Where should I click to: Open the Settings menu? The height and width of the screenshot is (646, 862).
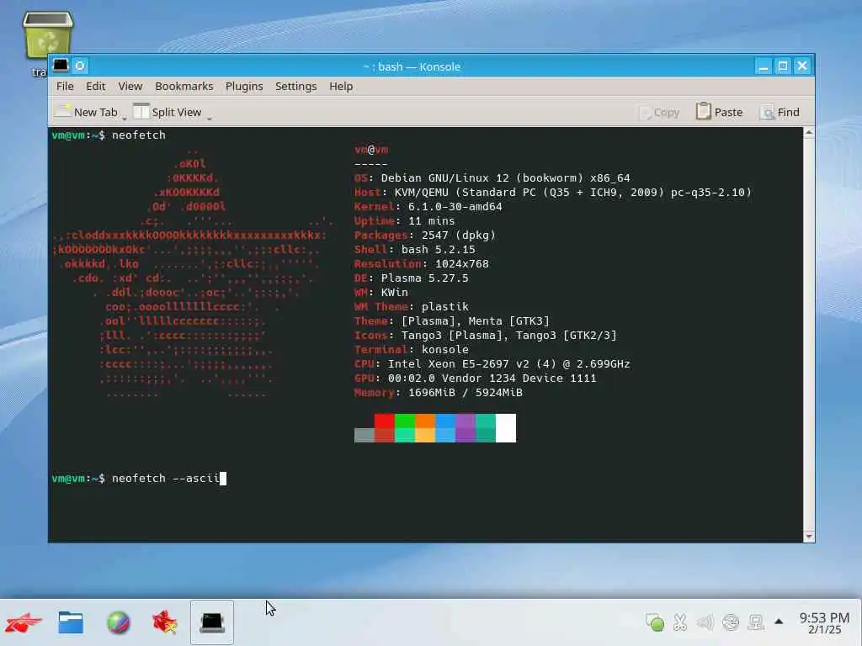click(x=295, y=87)
